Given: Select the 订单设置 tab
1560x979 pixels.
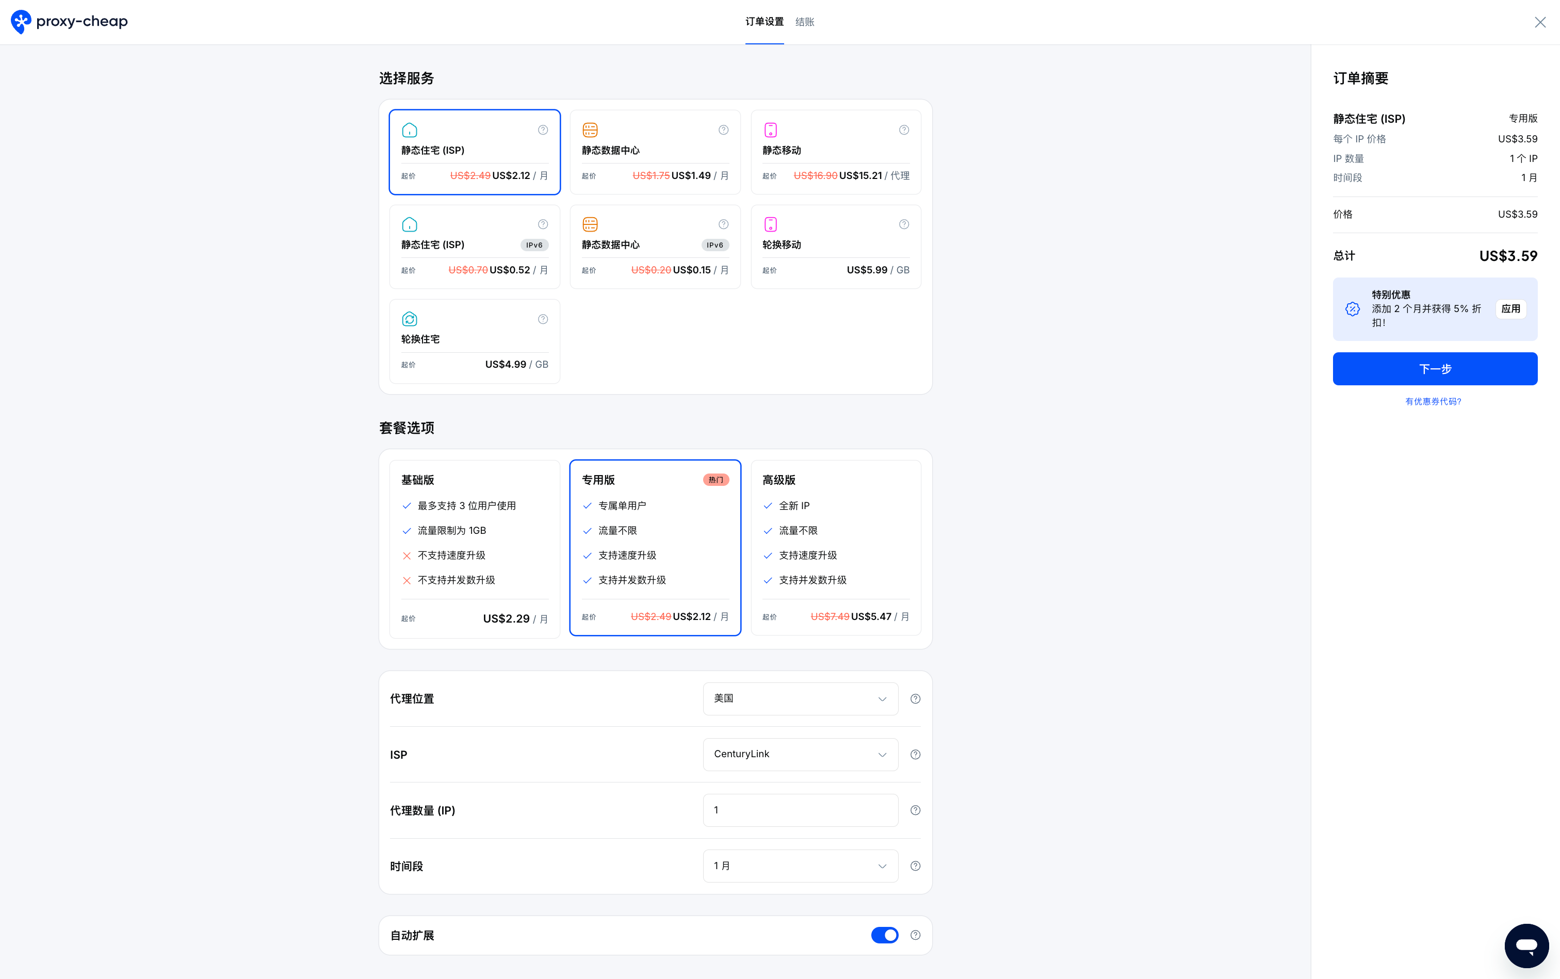Looking at the screenshot, I should (764, 22).
